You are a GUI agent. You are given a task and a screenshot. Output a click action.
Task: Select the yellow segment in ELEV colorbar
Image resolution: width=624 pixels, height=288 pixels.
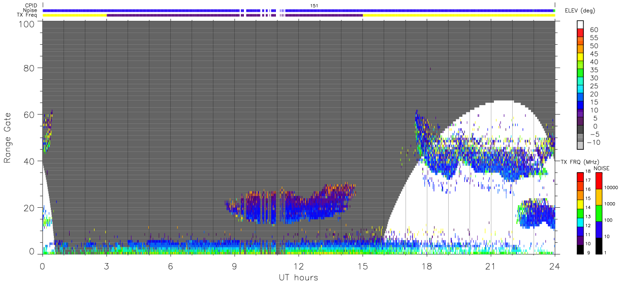[x=580, y=57]
